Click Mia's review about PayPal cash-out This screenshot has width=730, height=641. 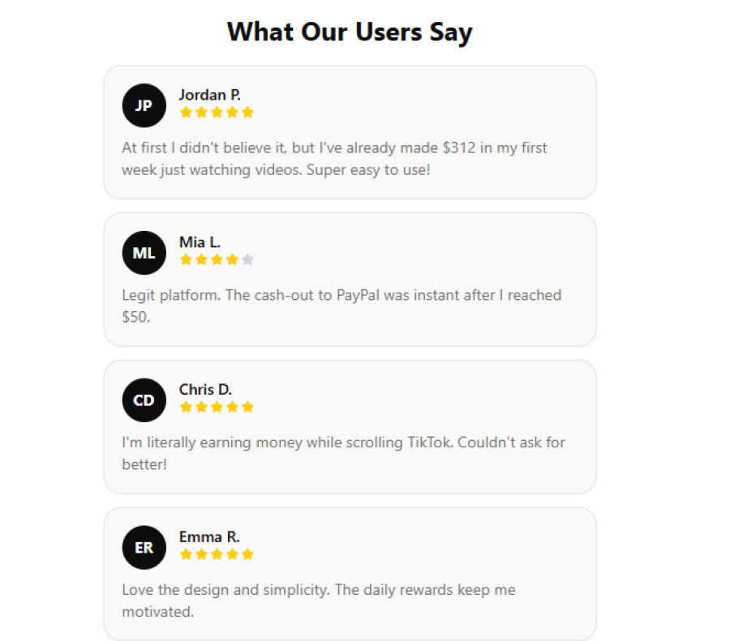coord(341,306)
